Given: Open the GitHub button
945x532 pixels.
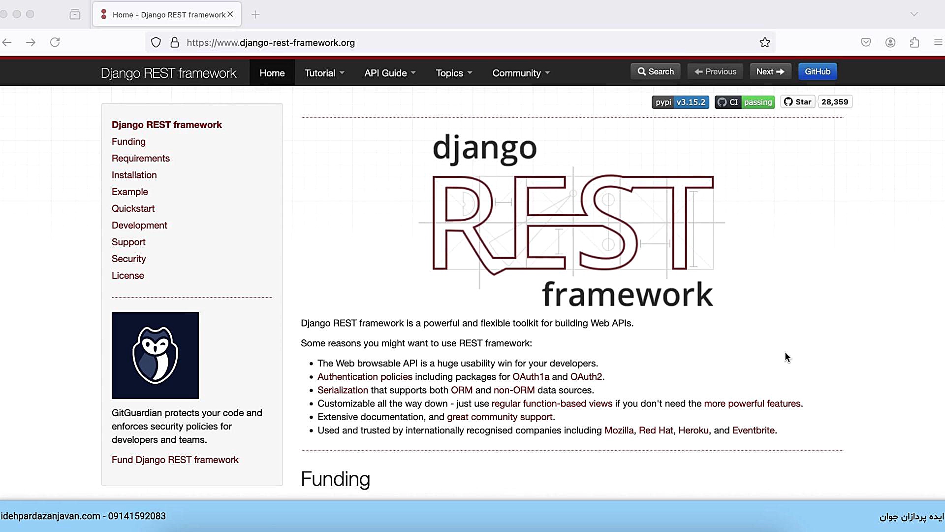Looking at the screenshot, I should pos(818,71).
